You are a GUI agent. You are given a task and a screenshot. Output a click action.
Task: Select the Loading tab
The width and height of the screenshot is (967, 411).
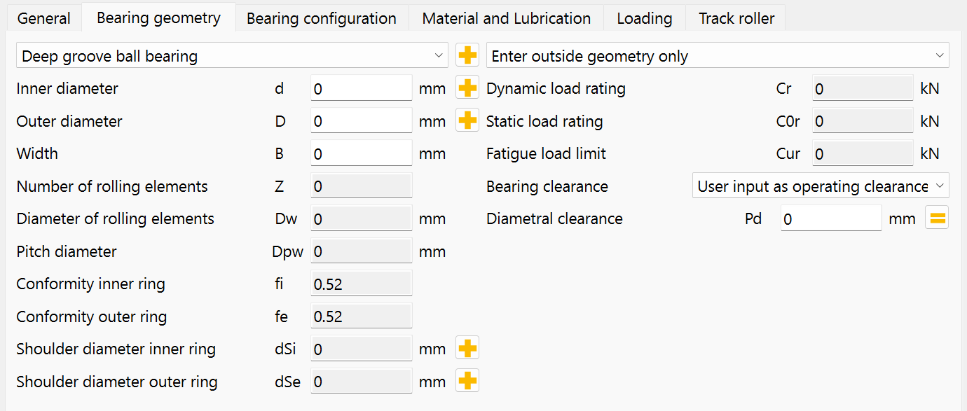[x=644, y=18]
